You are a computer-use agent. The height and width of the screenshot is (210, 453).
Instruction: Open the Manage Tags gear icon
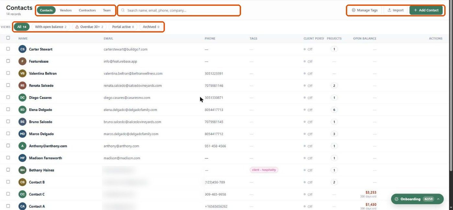[x=354, y=10]
